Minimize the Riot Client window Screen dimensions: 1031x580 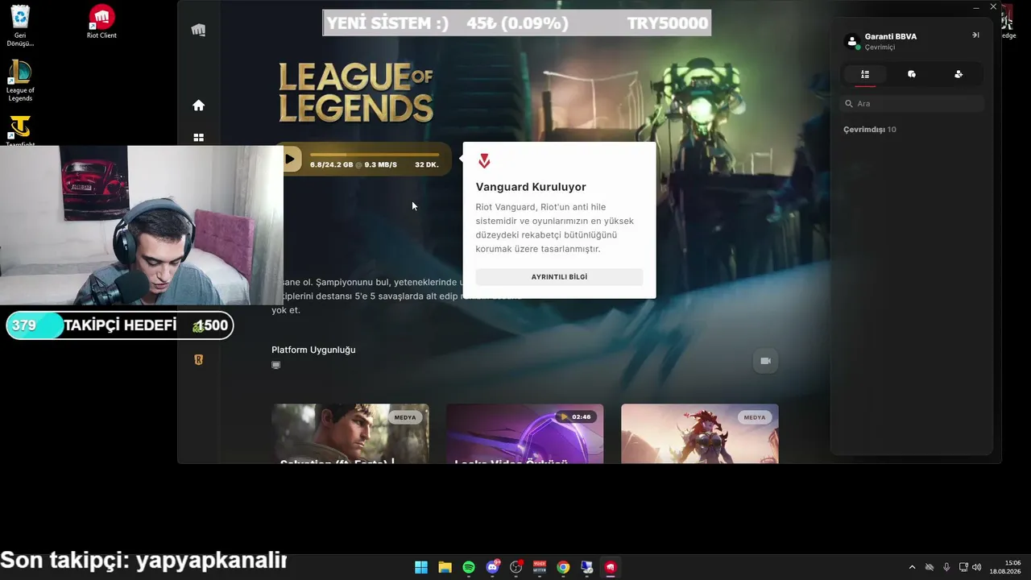click(976, 7)
